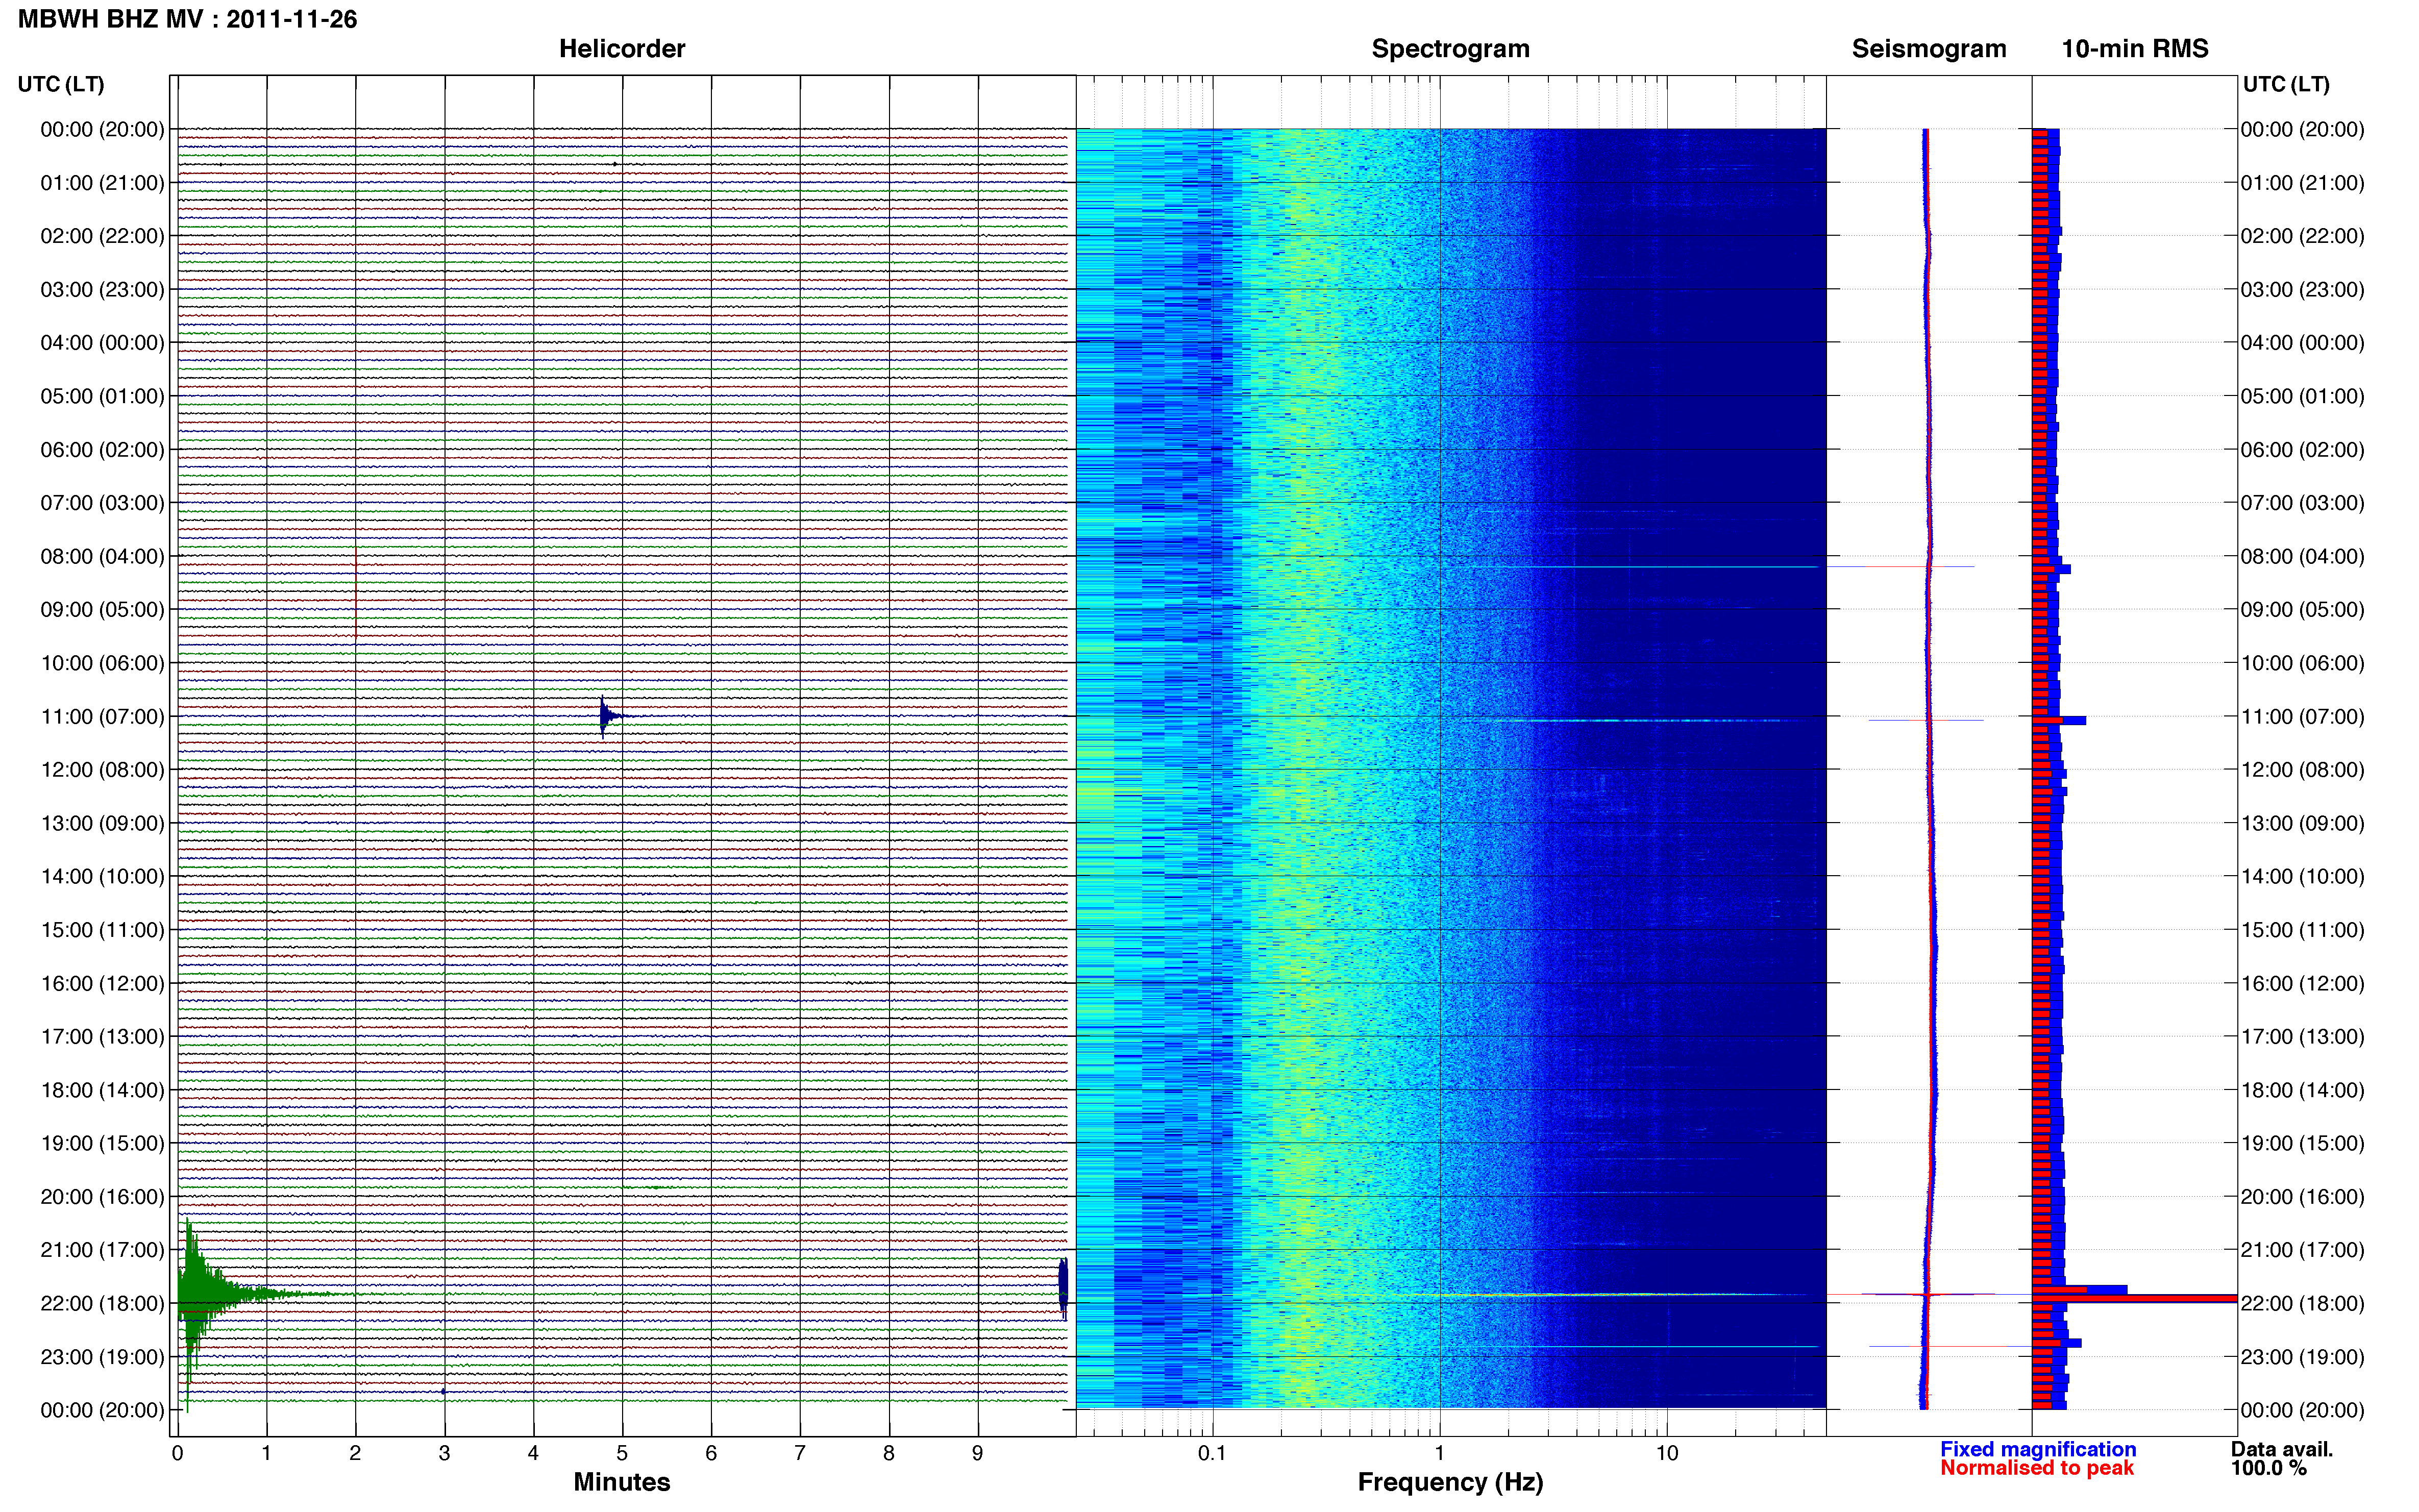
Task: Click the left 'UTC (LT)' axis label
Action: 61,84
